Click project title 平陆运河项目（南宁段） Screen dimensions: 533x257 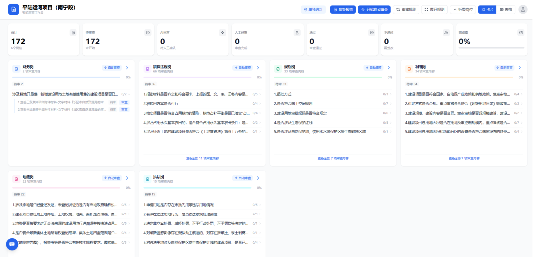click(x=48, y=7)
